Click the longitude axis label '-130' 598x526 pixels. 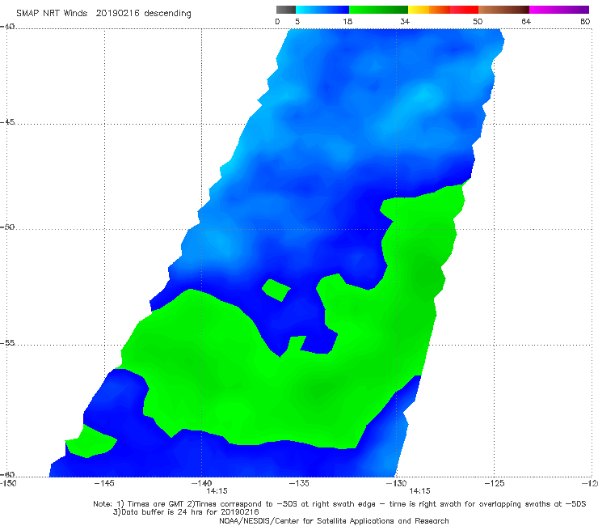coord(396,483)
